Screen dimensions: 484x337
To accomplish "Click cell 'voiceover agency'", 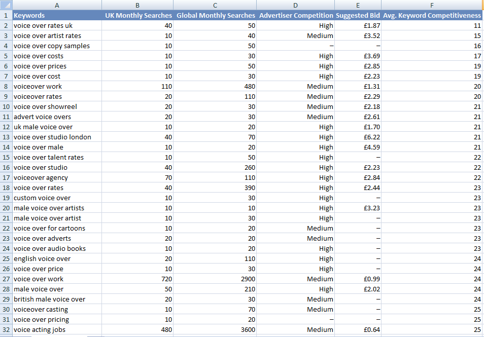I will [57, 177].
